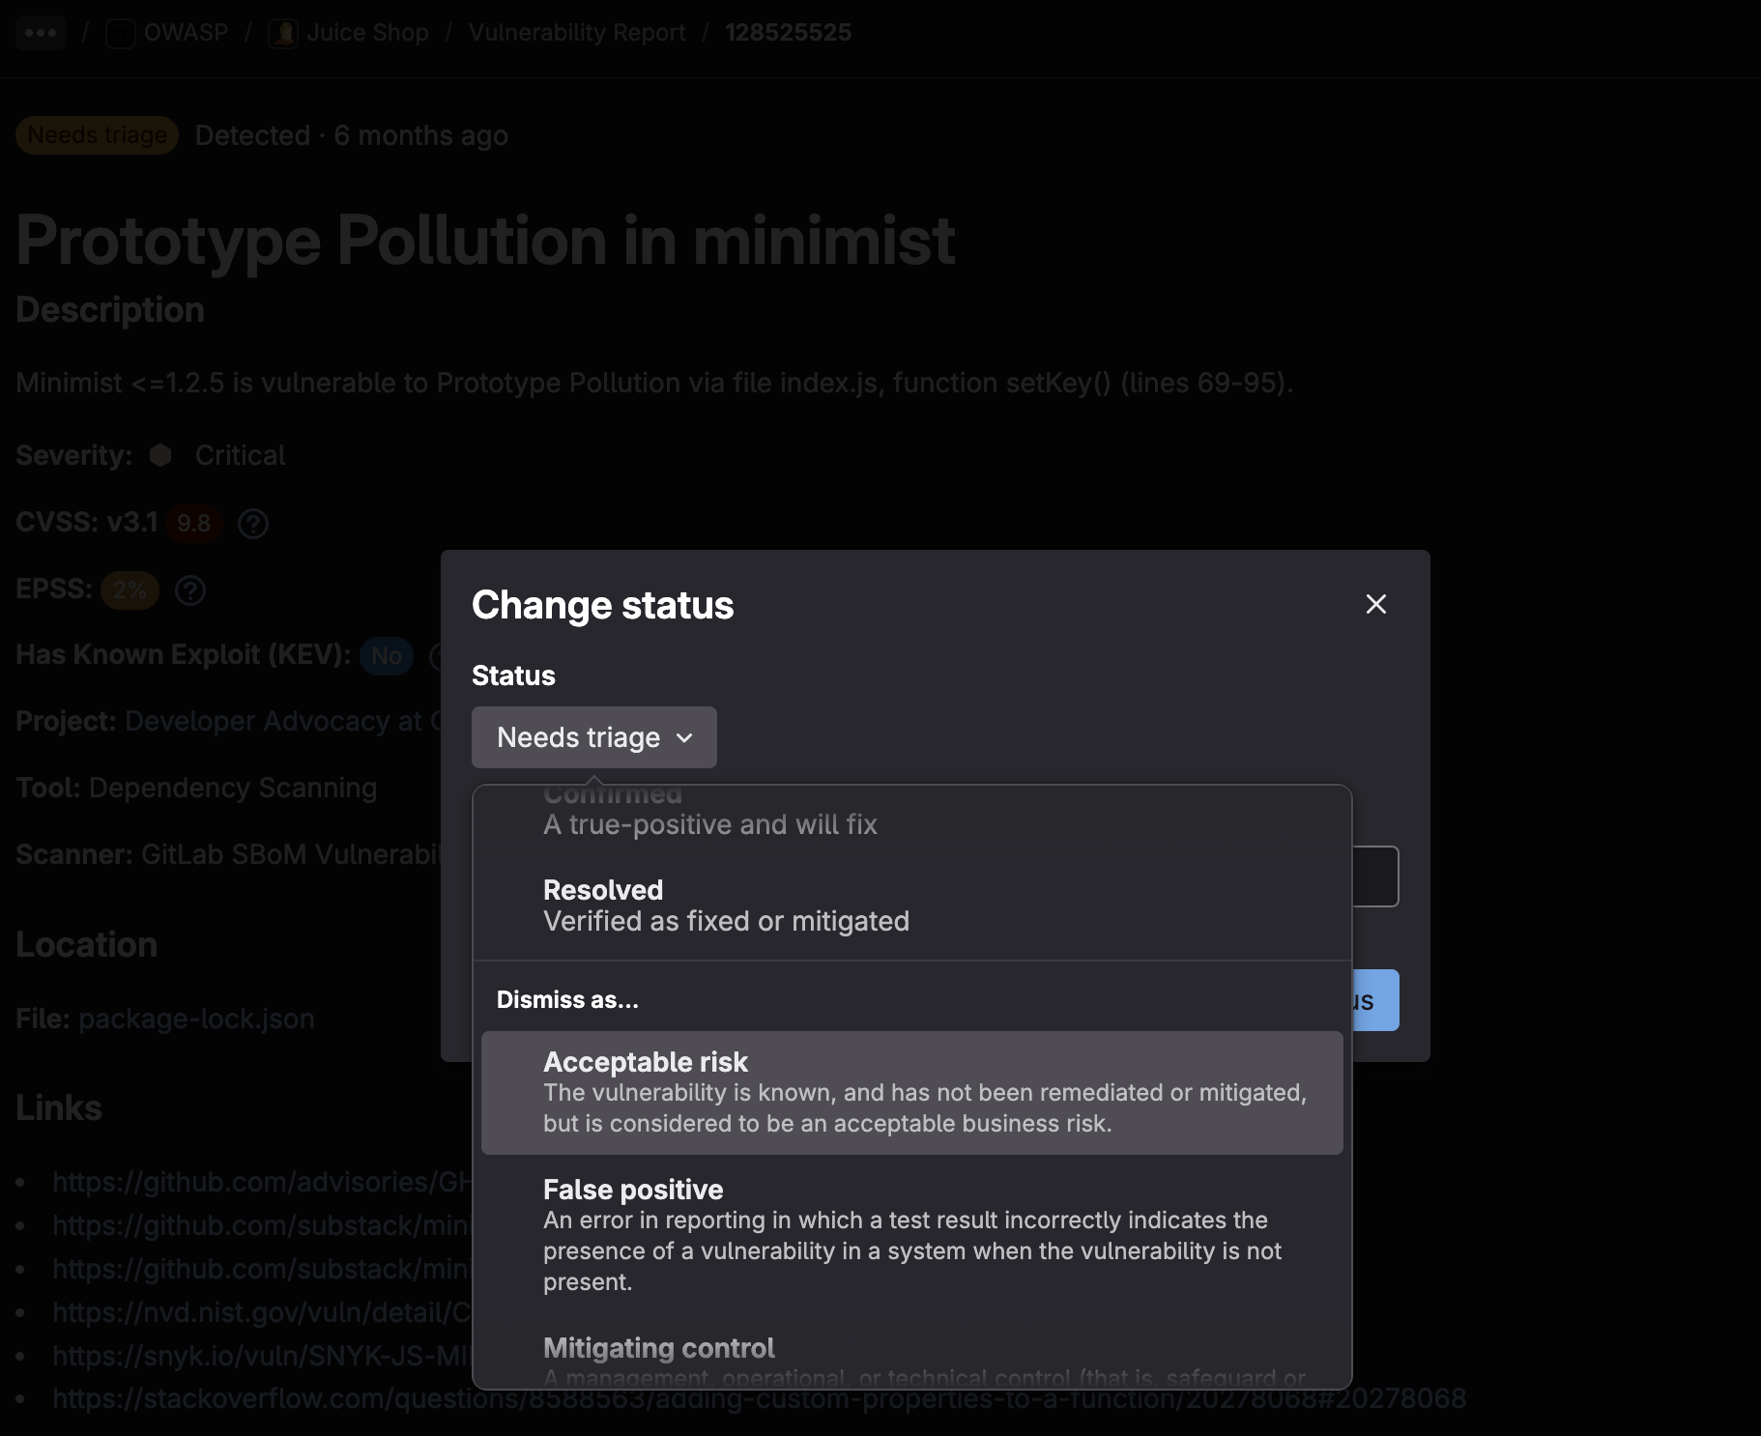Open the Known Exploit (KEV) help icon

click(x=437, y=656)
